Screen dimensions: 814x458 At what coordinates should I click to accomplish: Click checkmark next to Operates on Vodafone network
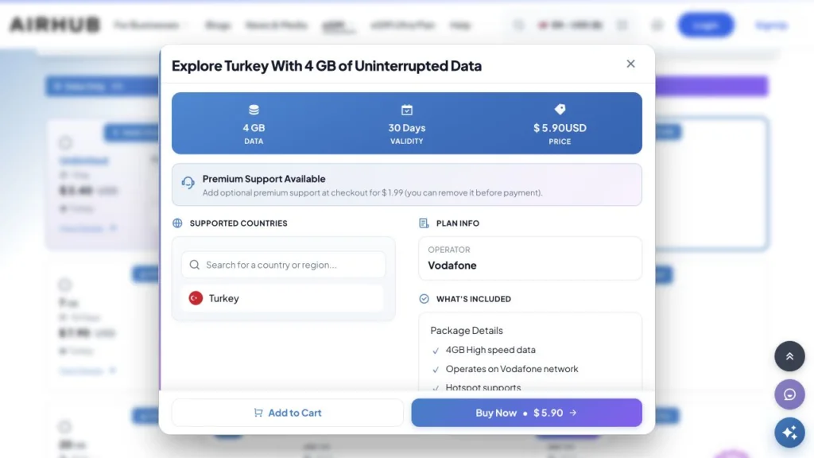(436, 370)
